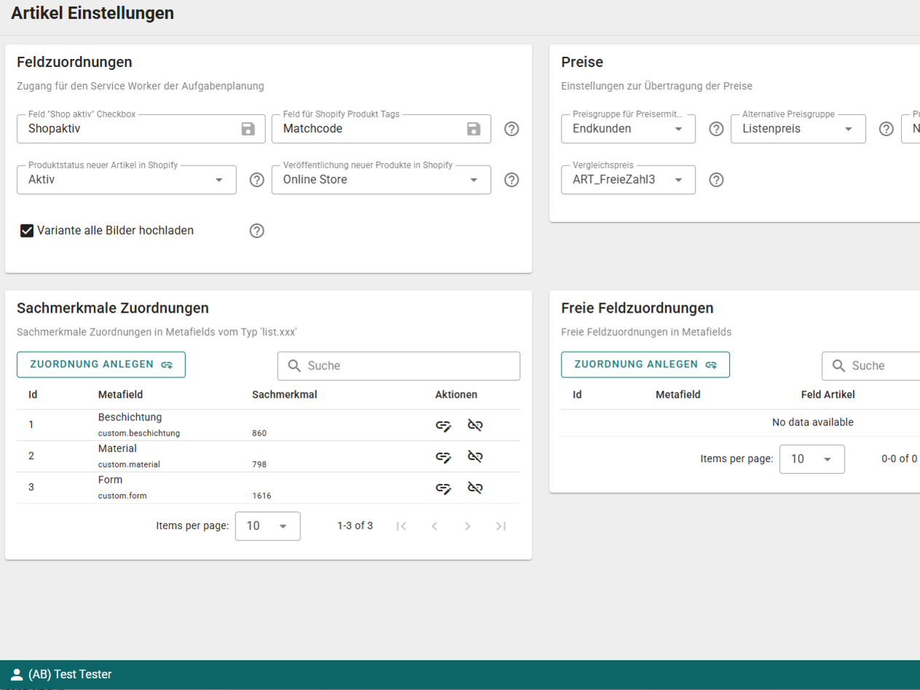Uncheck Variante alle Bilder hochladen checkbox
The image size is (920, 690).
point(27,231)
